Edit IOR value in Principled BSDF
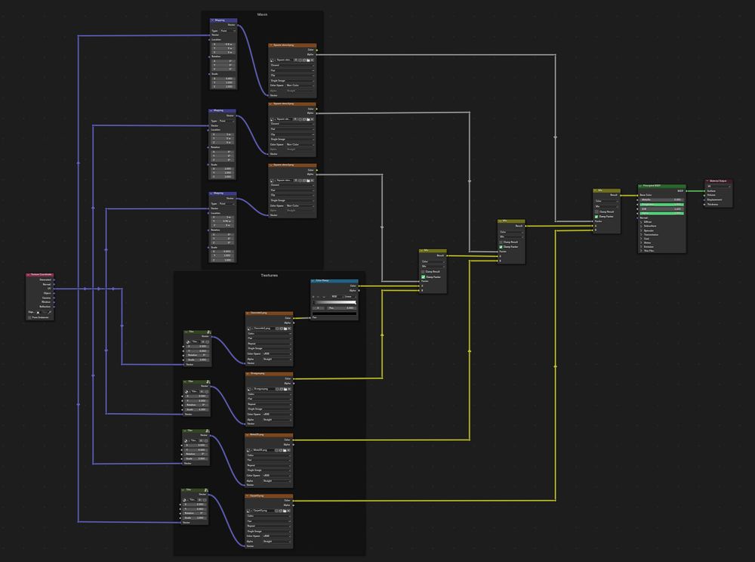755x562 pixels. click(x=662, y=209)
